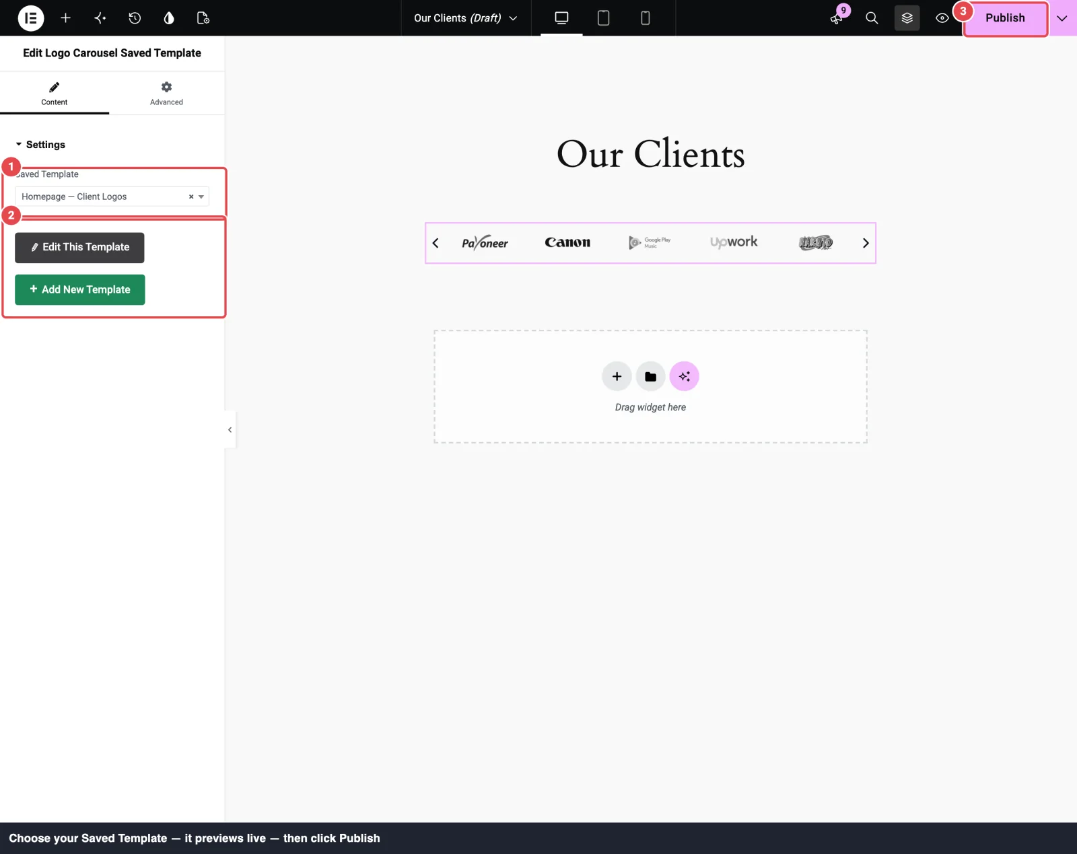The width and height of the screenshot is (1077, 854).
Task: Switch to Tablet device view
Action: [x=603, y=18]
